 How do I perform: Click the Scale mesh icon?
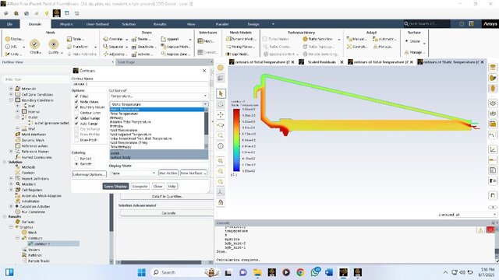pyautogui.click(x=69, y=39)
